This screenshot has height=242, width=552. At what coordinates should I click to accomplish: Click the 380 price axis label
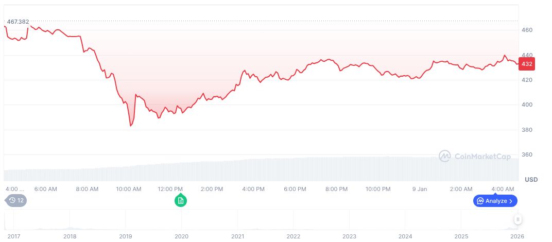pos(527,130)
